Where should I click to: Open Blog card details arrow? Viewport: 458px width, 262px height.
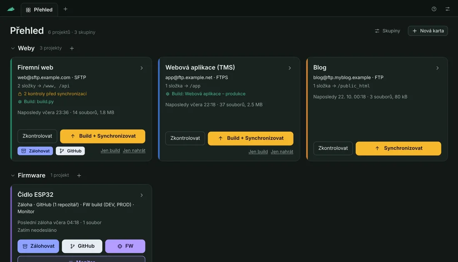coord(438,68)
